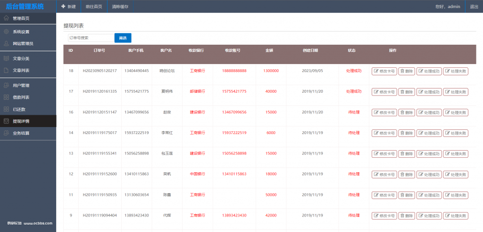Click 处理失败 button for order H20191120161335

[456, 92]
